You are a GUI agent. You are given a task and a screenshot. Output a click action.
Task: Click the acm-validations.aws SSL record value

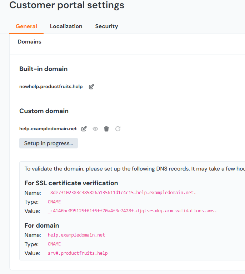[x=132, y=211]
